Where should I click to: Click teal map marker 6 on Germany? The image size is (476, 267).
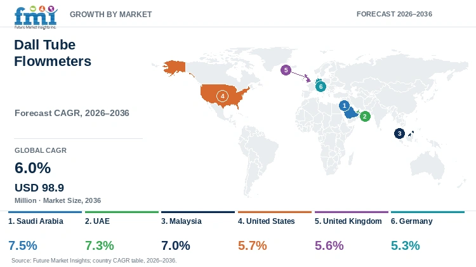[x=321, y=86]
